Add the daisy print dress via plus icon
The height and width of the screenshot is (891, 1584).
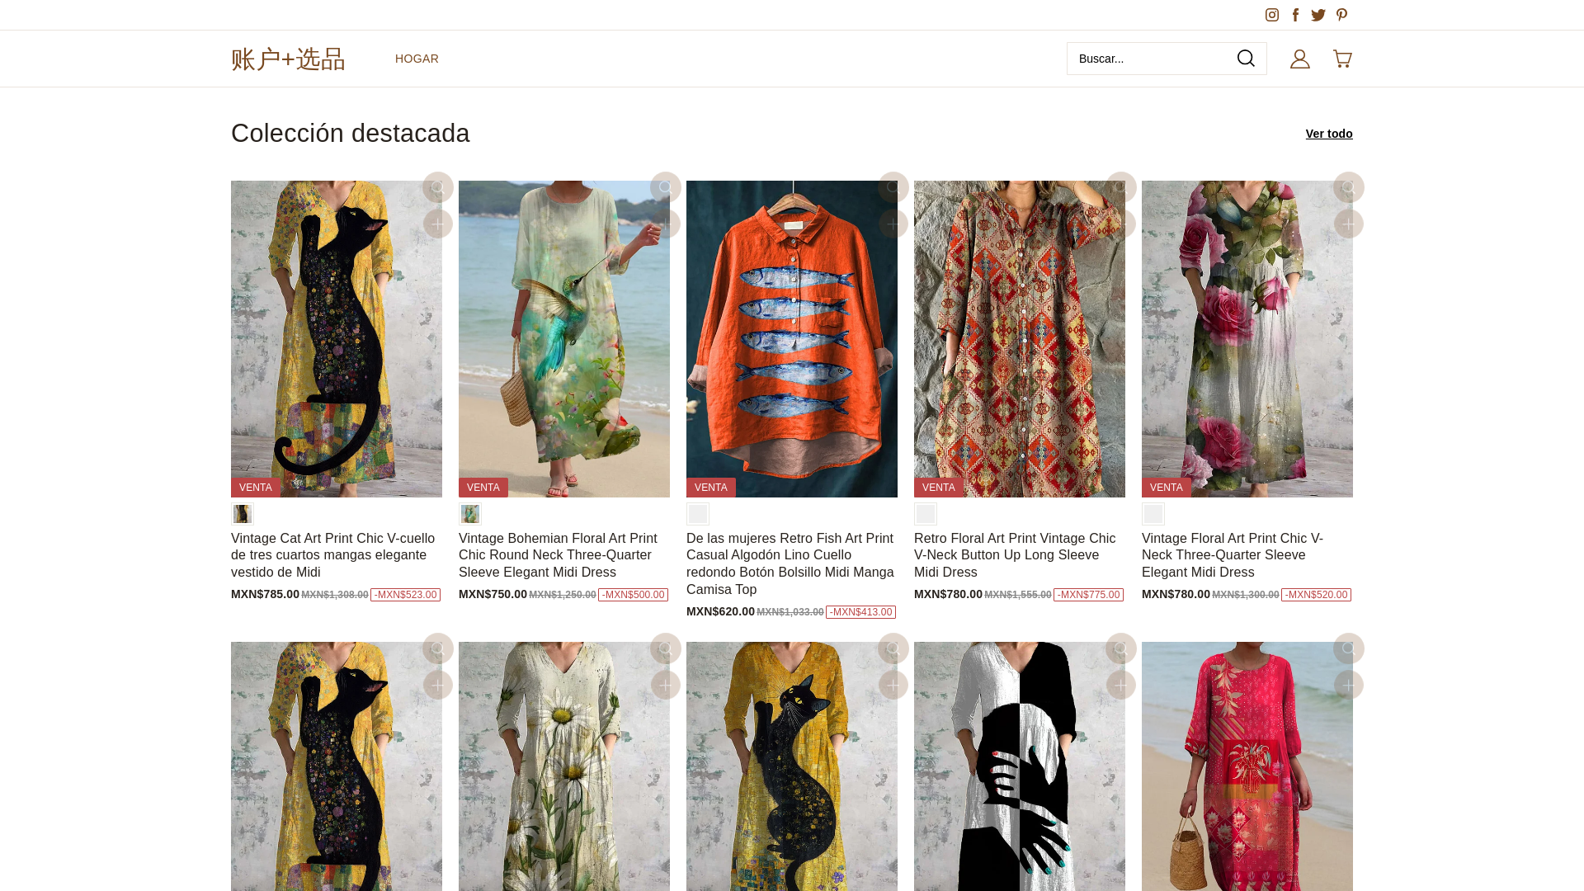(x=666, y=685)
